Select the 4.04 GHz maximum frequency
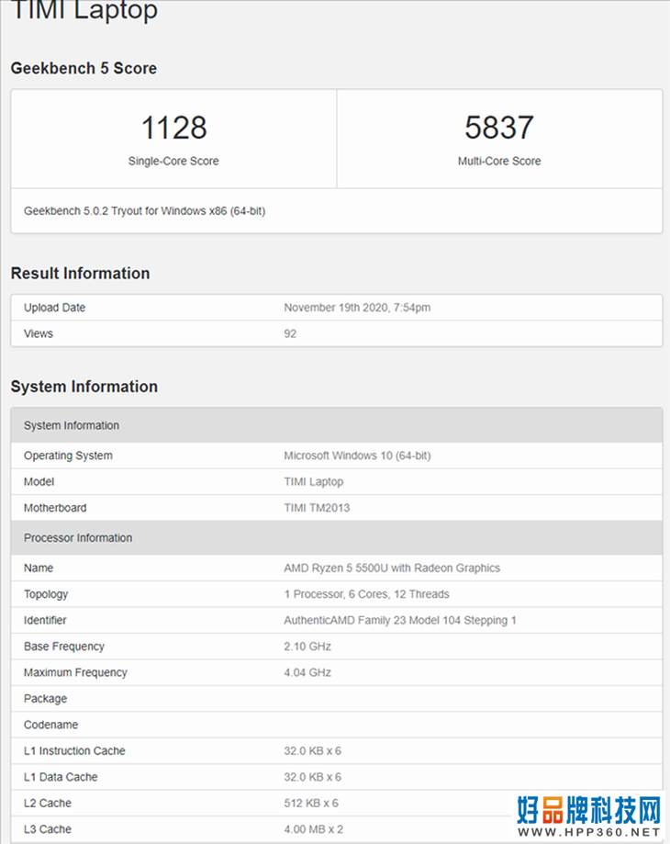Viewport: 670px width, 844px height. click(307, 672)
